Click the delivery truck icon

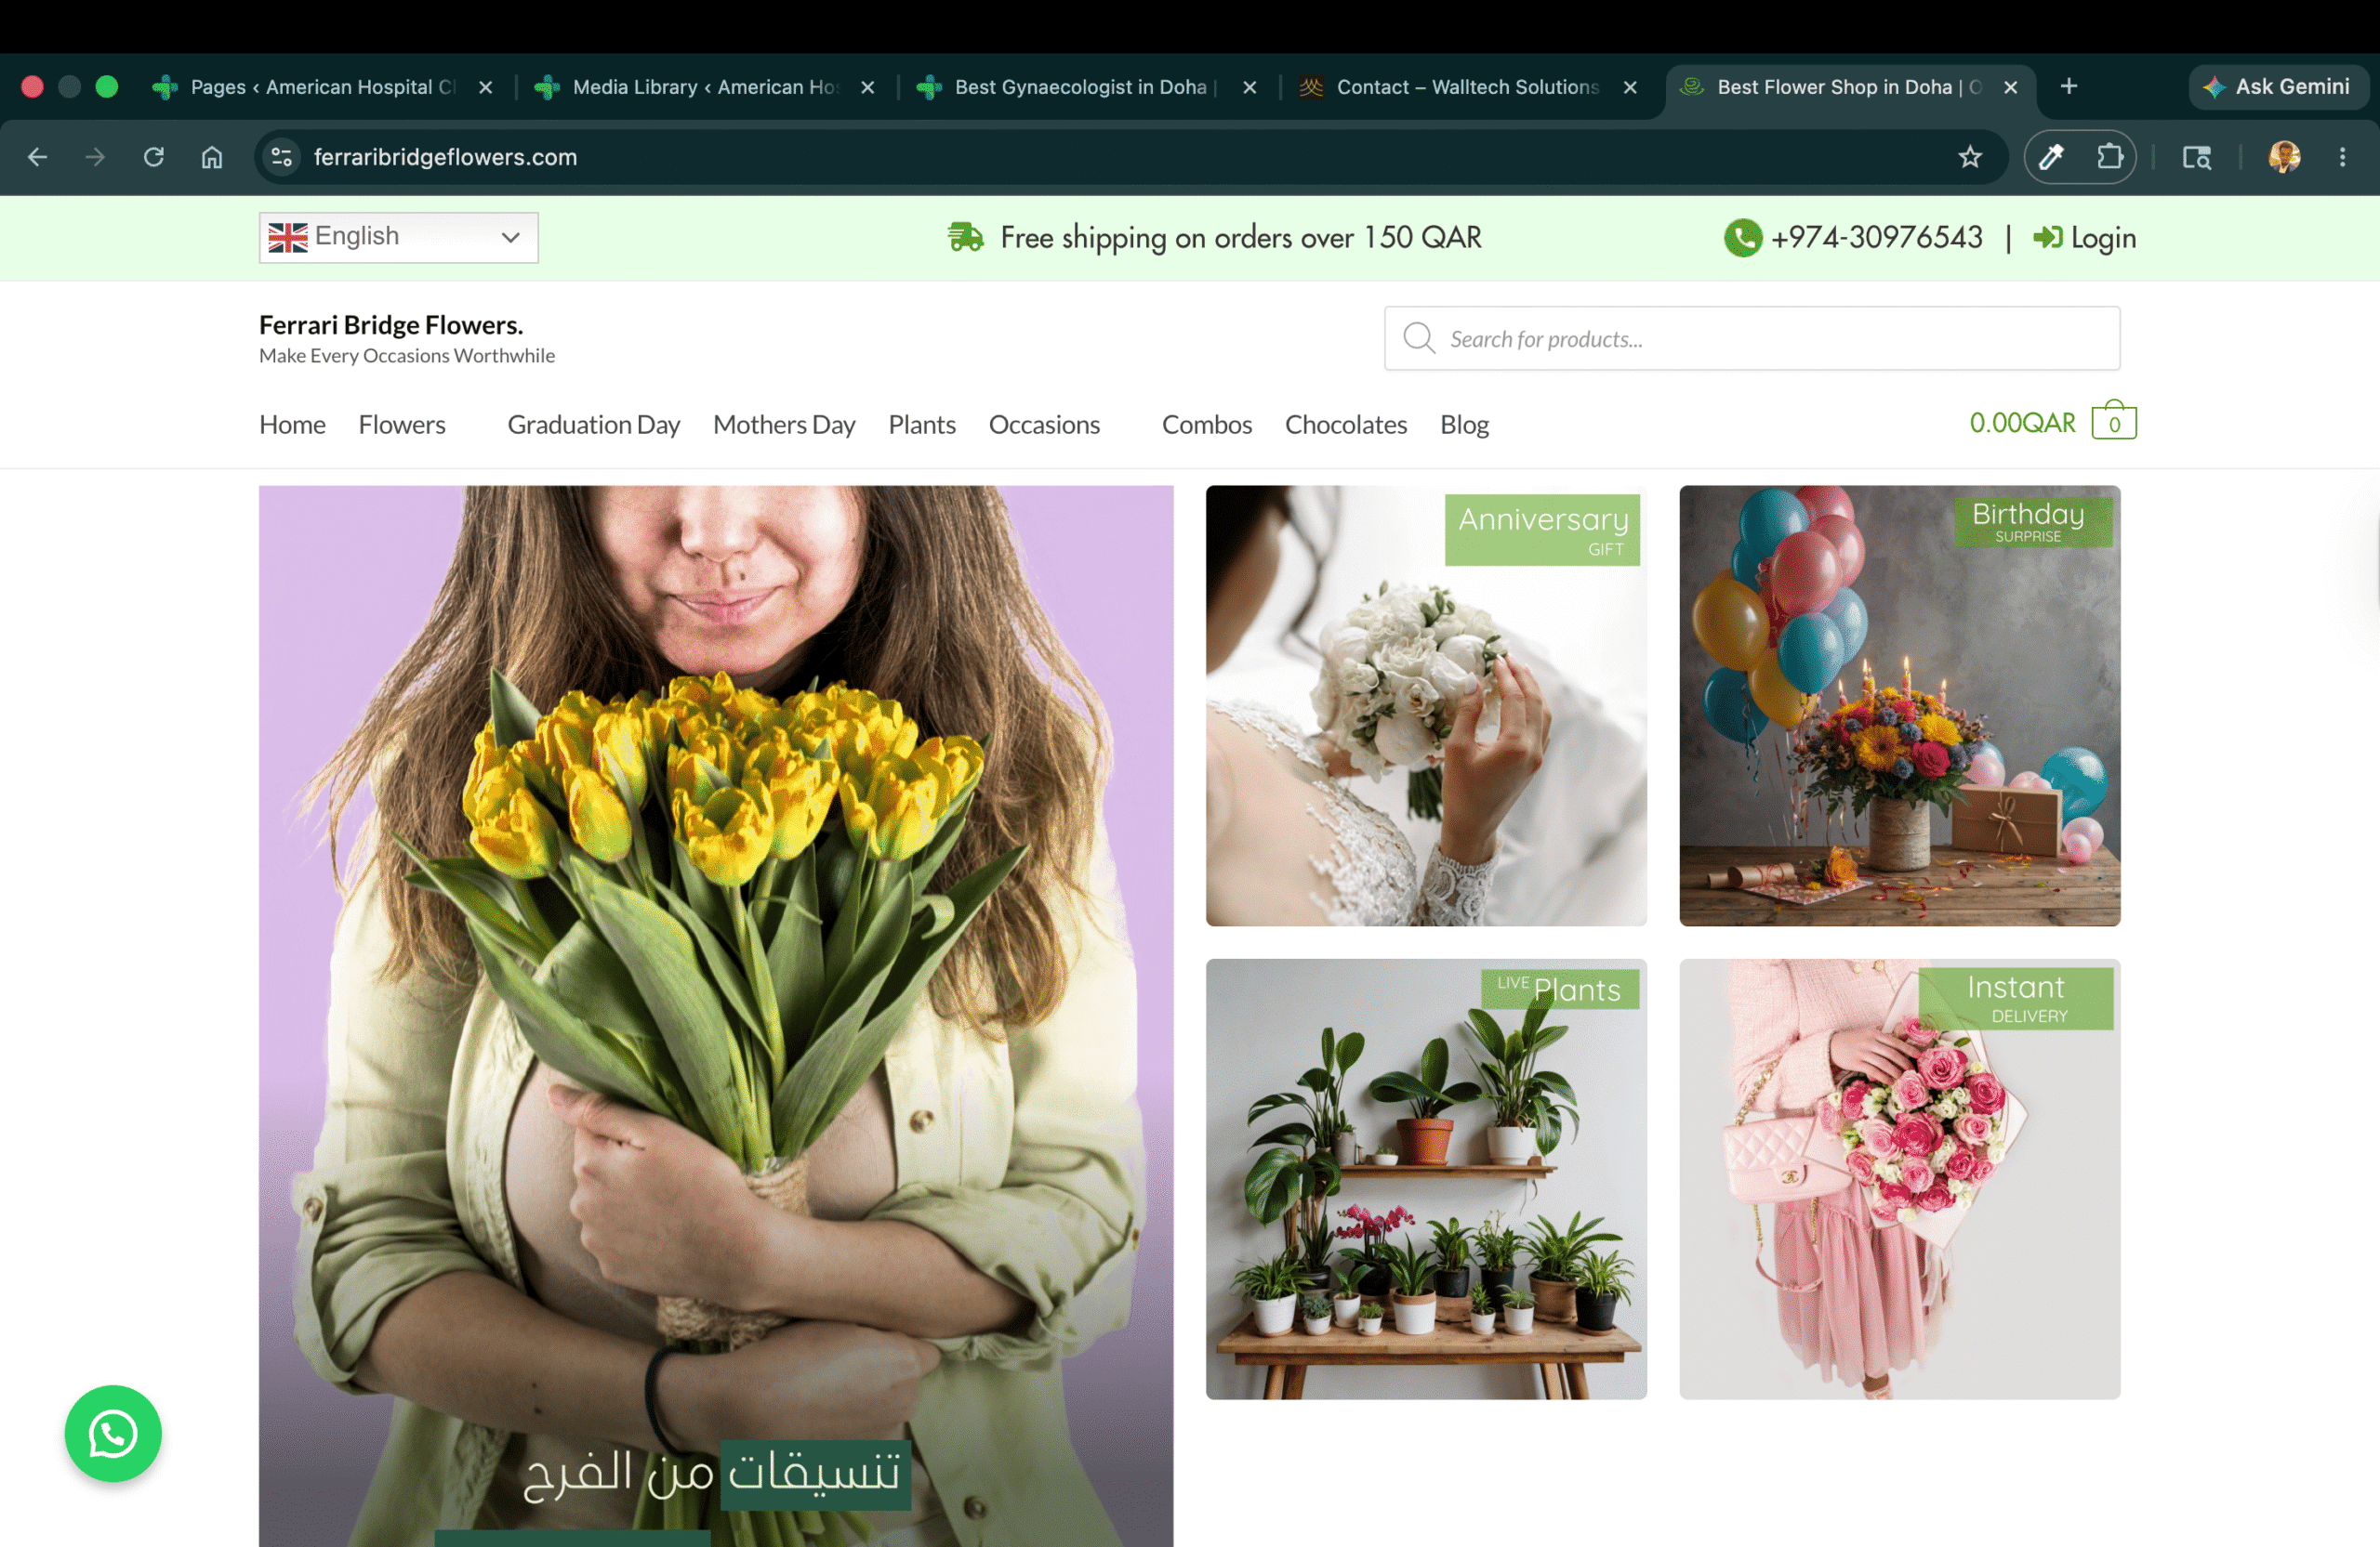tap(965, 237)
